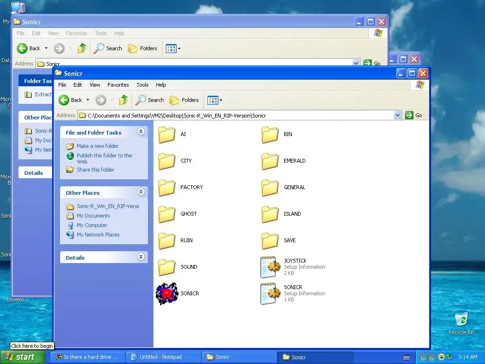Open Views dropdown arrow in front window
This screenshot has width=485, height=364.
(x=221, y=100)
